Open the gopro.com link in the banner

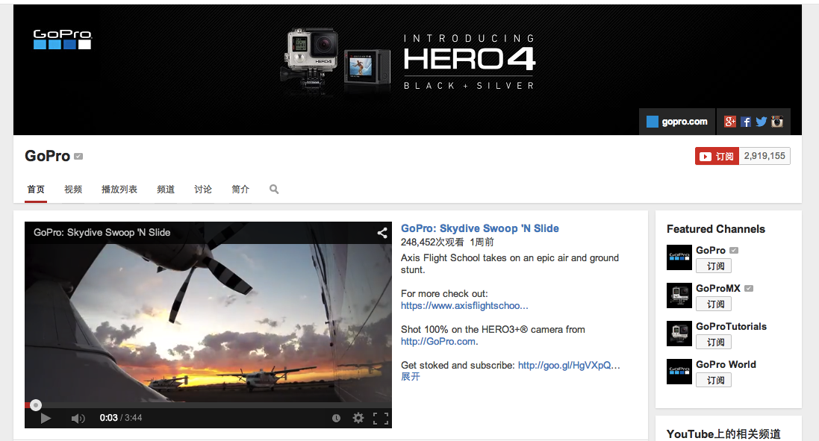[677, 122]
